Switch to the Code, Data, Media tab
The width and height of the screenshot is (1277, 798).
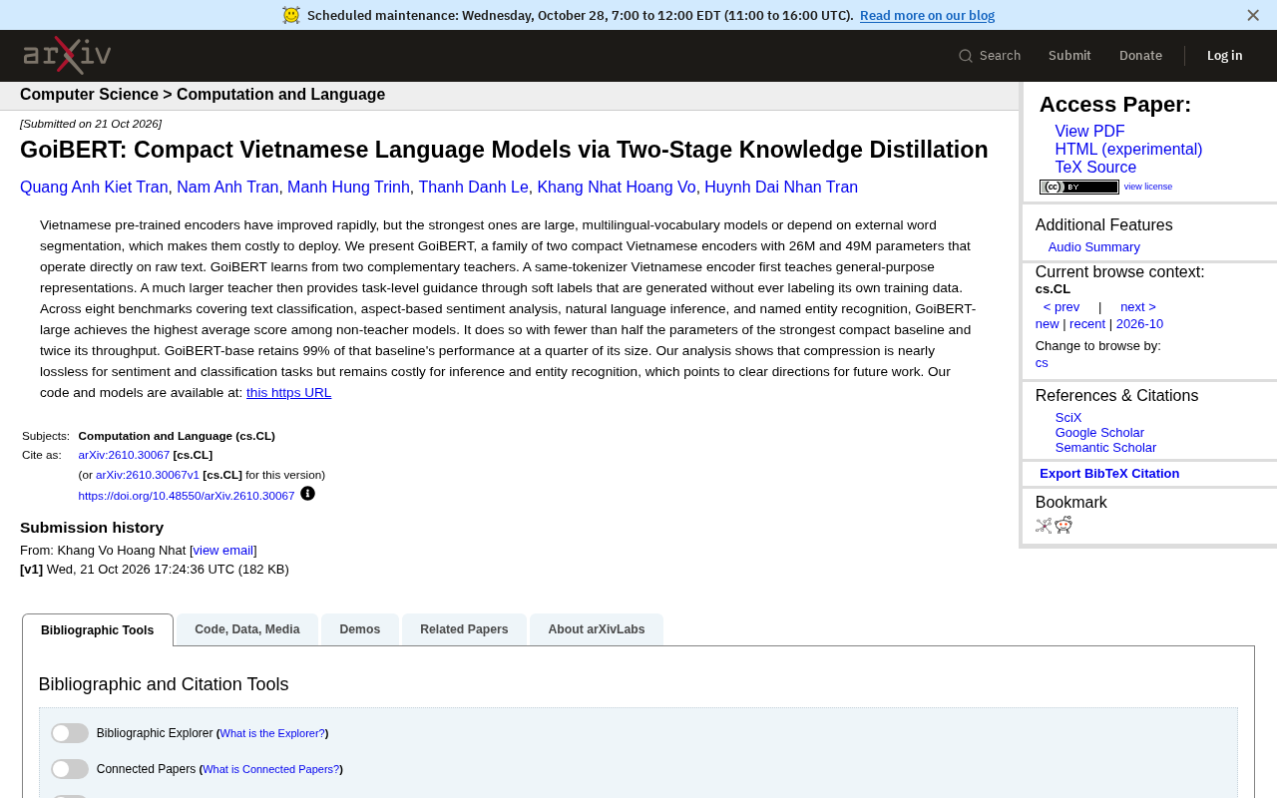click(x=247, y=629)
